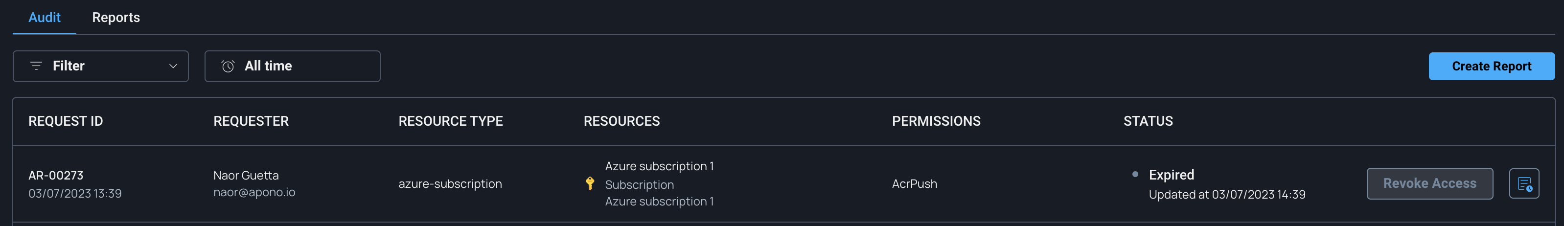Click the RESOURCE TYPE column header
Screen dimensions: 1564x226
click(451, 121)
